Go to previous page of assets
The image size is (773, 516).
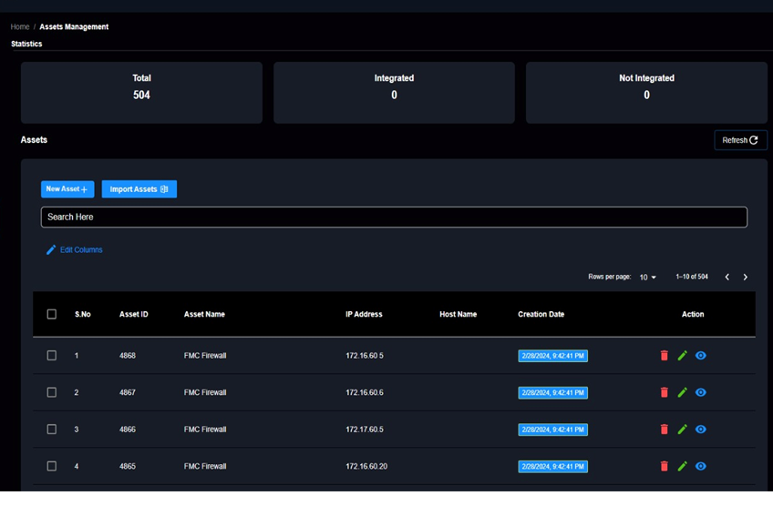tap(727, 277)
